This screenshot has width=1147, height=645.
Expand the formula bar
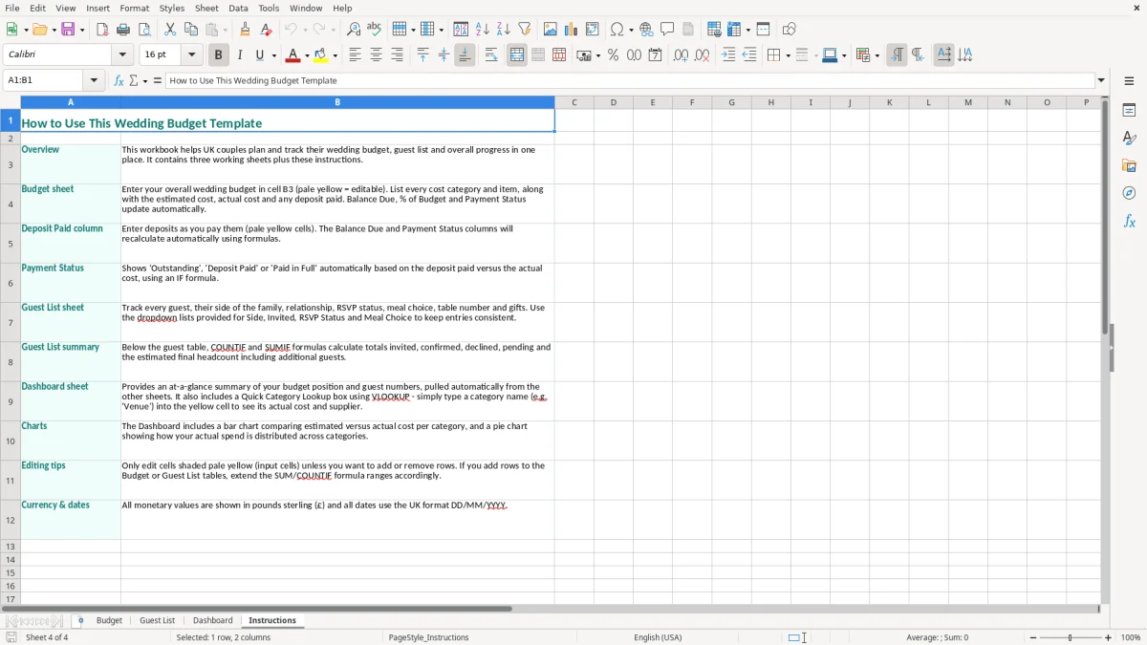tap(1101, 80)
